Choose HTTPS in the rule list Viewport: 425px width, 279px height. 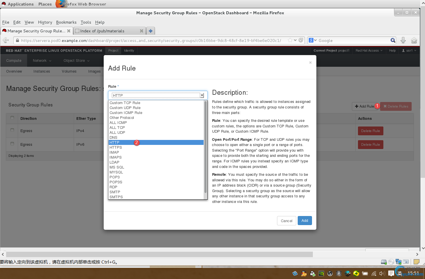pyautogui.click(x=156, y=147)
